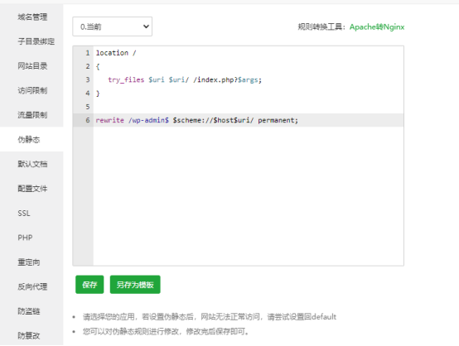Select the 访问限制 menu item
The image size is (459, 346).
pos(31,91)
